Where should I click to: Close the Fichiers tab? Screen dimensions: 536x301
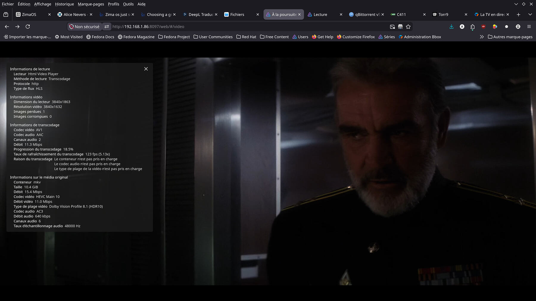(258, 15)
